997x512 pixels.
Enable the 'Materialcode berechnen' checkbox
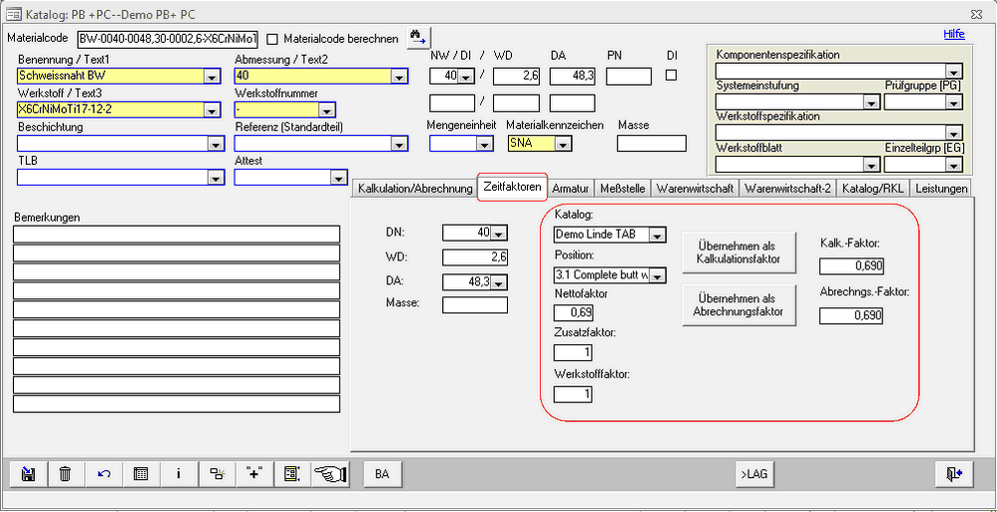pyautogui.click(x=273, y=39)
